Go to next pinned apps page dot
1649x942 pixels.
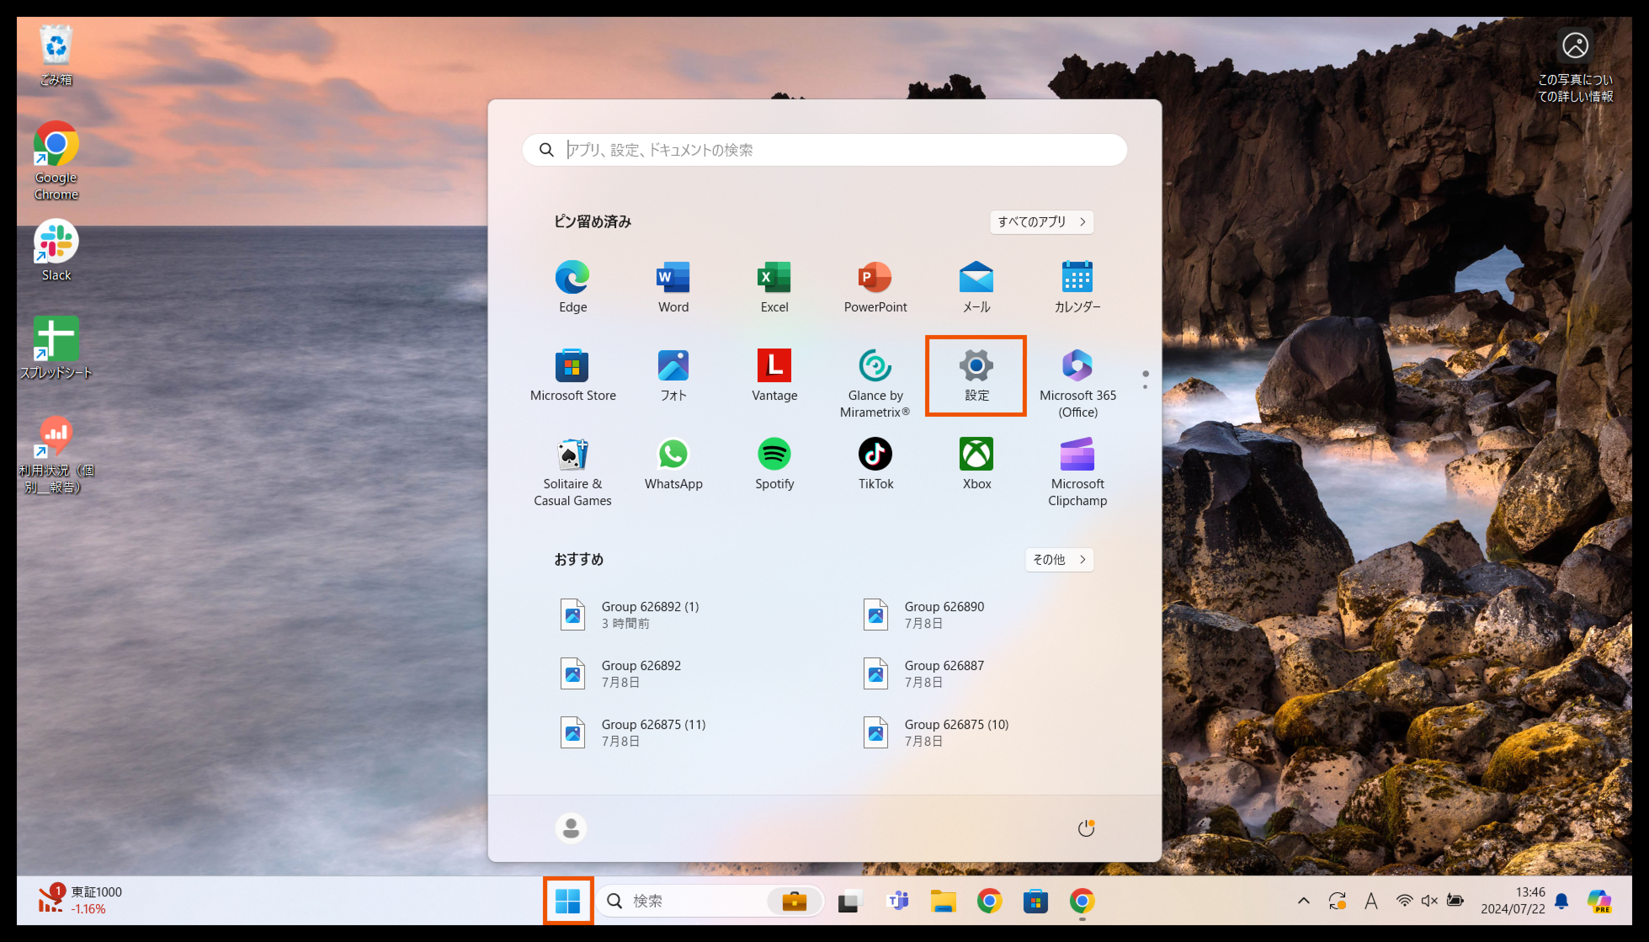pos(1145,387)
